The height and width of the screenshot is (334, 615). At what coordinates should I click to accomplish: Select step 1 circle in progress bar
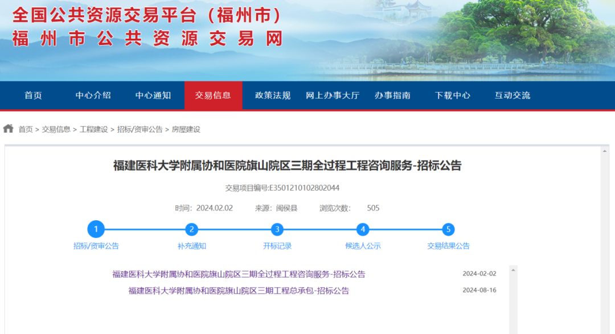click(96, 229)
